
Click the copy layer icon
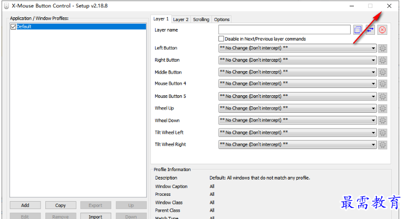[358, 30]
